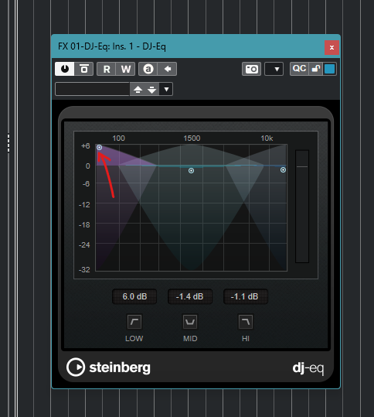Click the Bypass effect button

[84, 69]
